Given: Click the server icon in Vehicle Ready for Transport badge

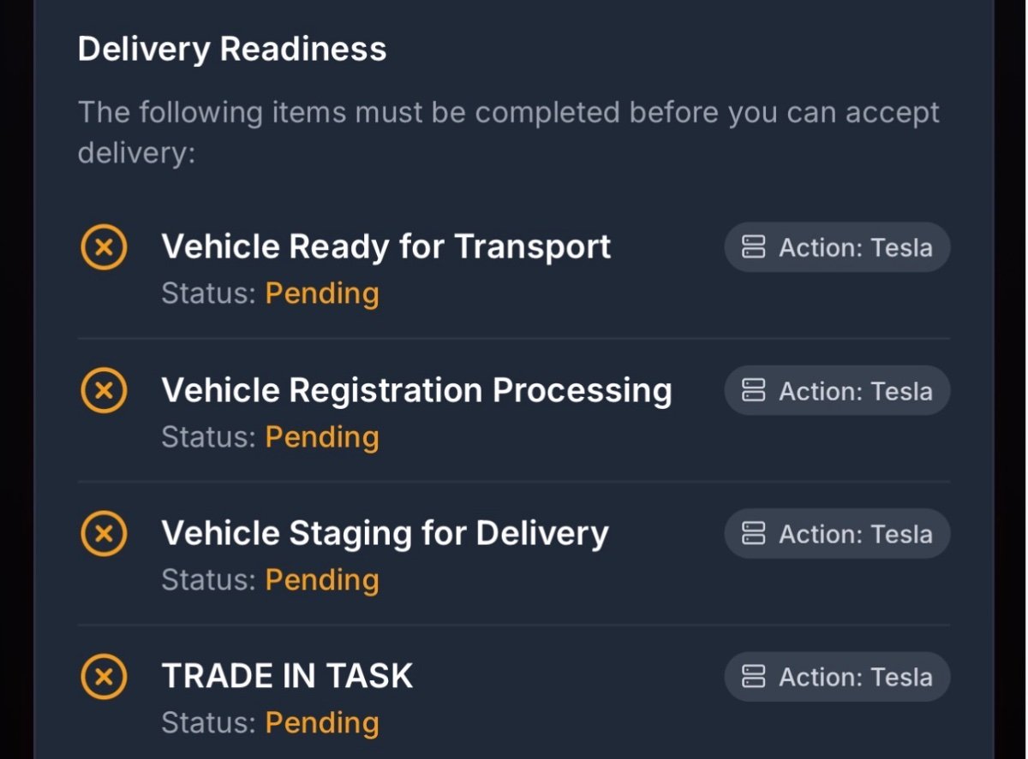Looking at the screenshot, I should pos(754,248).
